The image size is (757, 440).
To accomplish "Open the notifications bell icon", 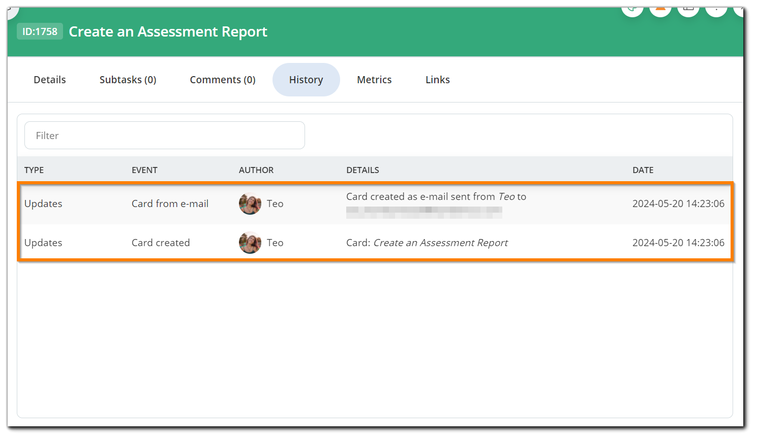I will 660,9.
